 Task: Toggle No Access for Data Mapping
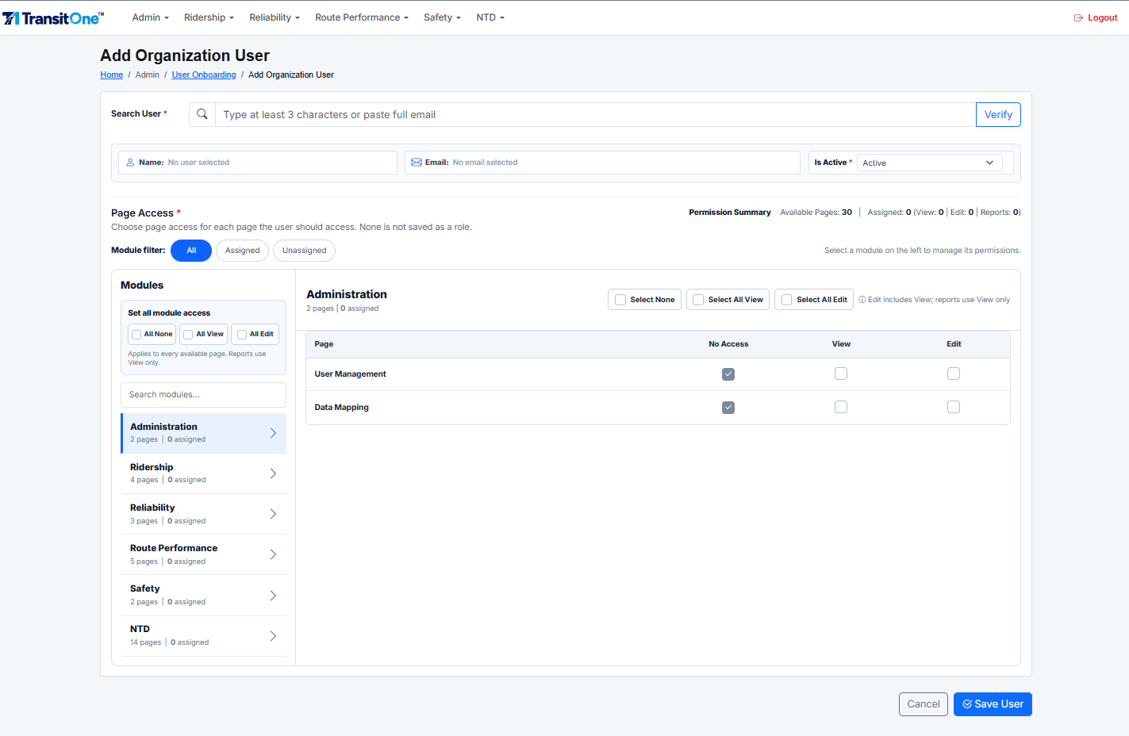pyautogui.click(x=728, y=408)
